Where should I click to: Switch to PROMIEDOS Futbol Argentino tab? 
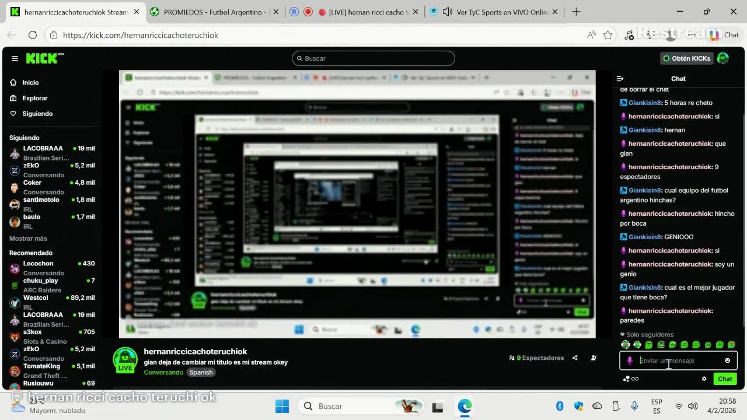(x=214, y=12)
